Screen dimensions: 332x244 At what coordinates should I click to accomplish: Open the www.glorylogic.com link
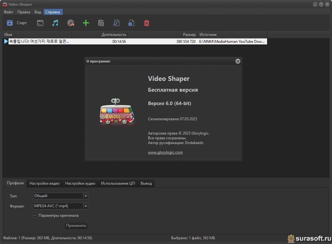[165, 152]
